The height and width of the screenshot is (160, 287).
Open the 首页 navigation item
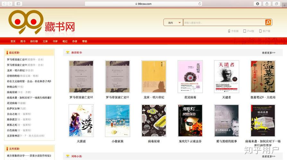[x=13, y=41]
